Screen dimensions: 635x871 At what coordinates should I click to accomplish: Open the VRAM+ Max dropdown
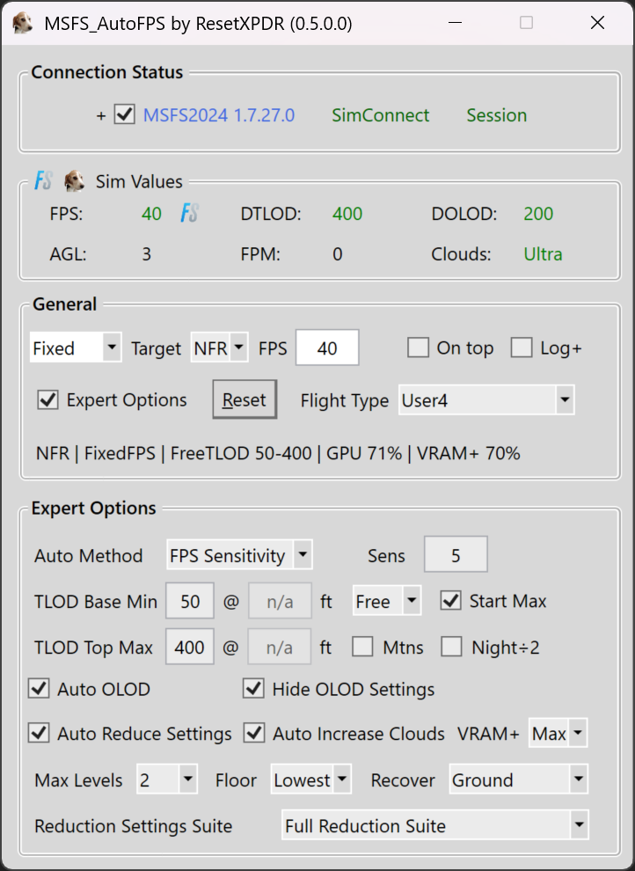(x=558, y=733)
